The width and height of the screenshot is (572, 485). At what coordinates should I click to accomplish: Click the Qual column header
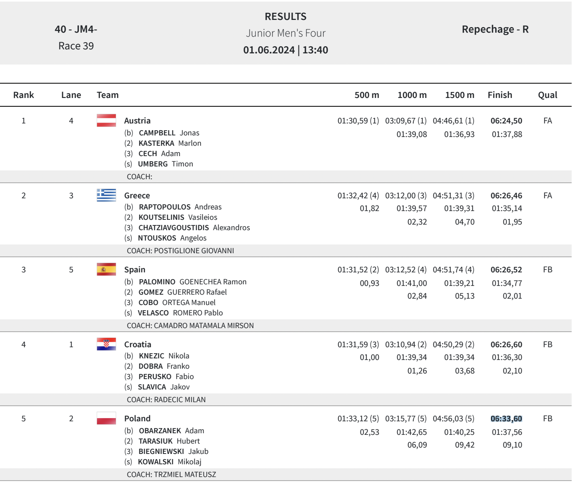point(547,95)
